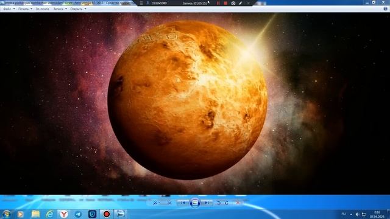The image size is (390, 219).
Task: Rotate image counterclockwise
Action: 219,203
